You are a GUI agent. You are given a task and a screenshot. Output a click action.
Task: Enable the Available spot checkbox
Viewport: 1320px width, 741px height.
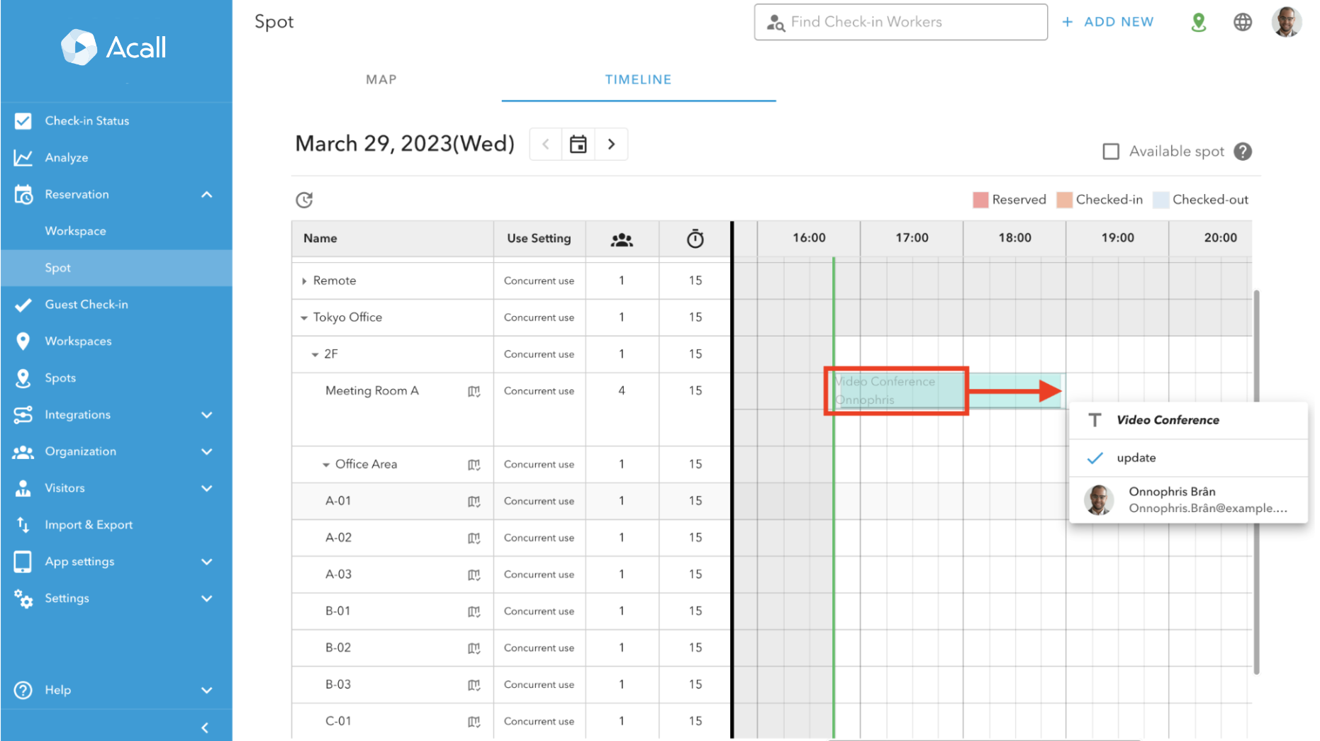tap(1111, 151)
